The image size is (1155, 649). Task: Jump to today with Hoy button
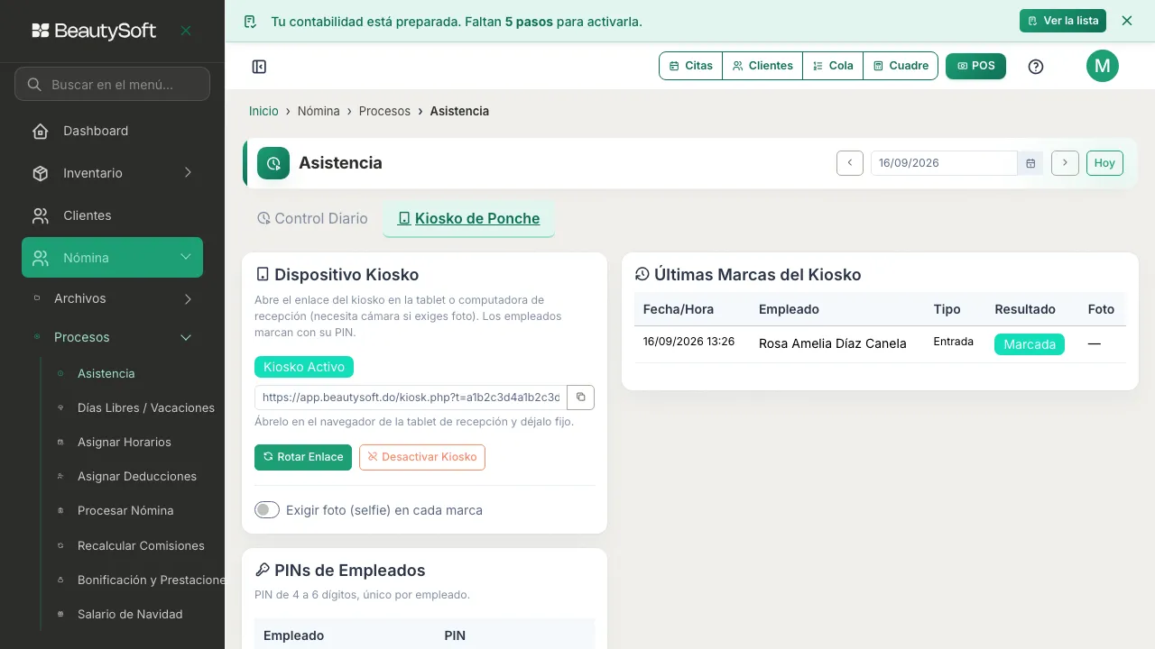pyautogui.click(x=1104, y=163)
